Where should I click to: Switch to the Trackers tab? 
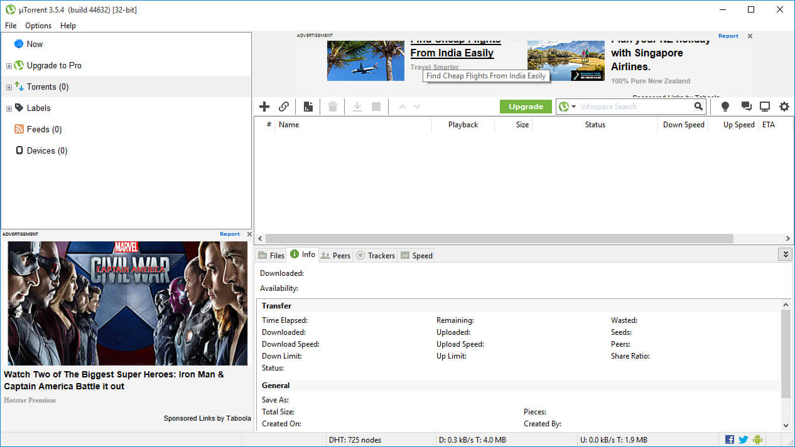(376, 255)
